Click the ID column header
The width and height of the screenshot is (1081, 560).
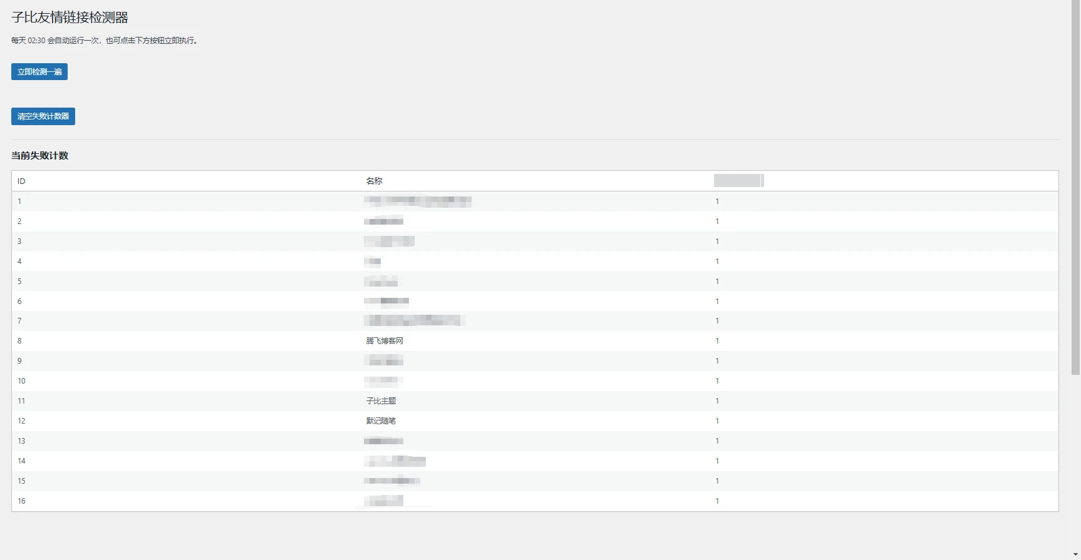21,181
